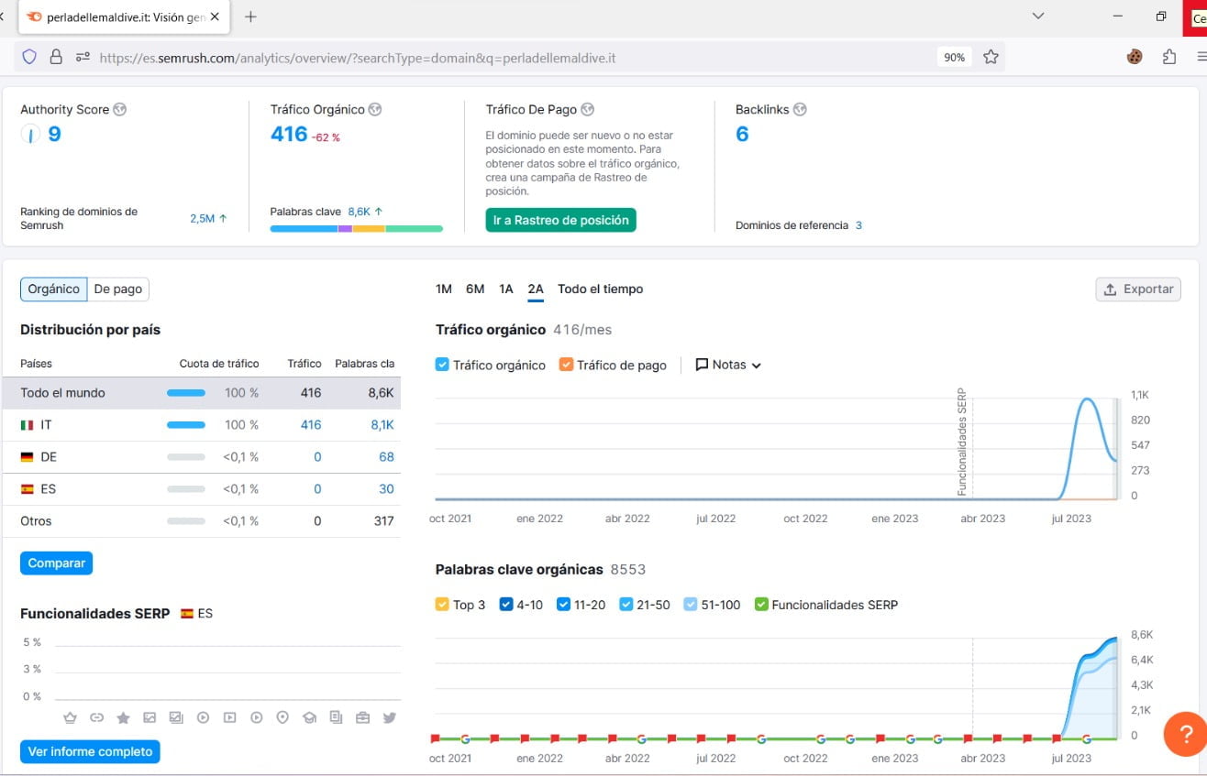Open the browser extensions puzzle icon
The height and width of the screenshot is (776, 1207).
[1168, 57]
